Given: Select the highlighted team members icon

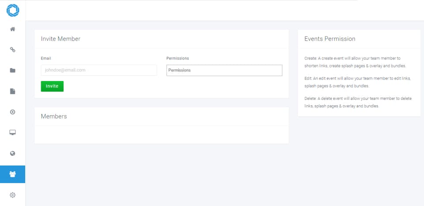Looking at the screenshot, I should [13, 174].
